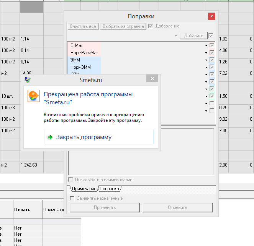Image resolution: width=254 pixels, height=246 pixels.
Task: Click the cell with quantity 1,14
Action: click(31, 41)
